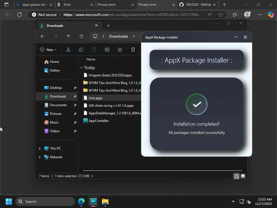Select the Hill climb racing appx file
This screenshot has width=277, height=208.
click(x=111, y=106)
